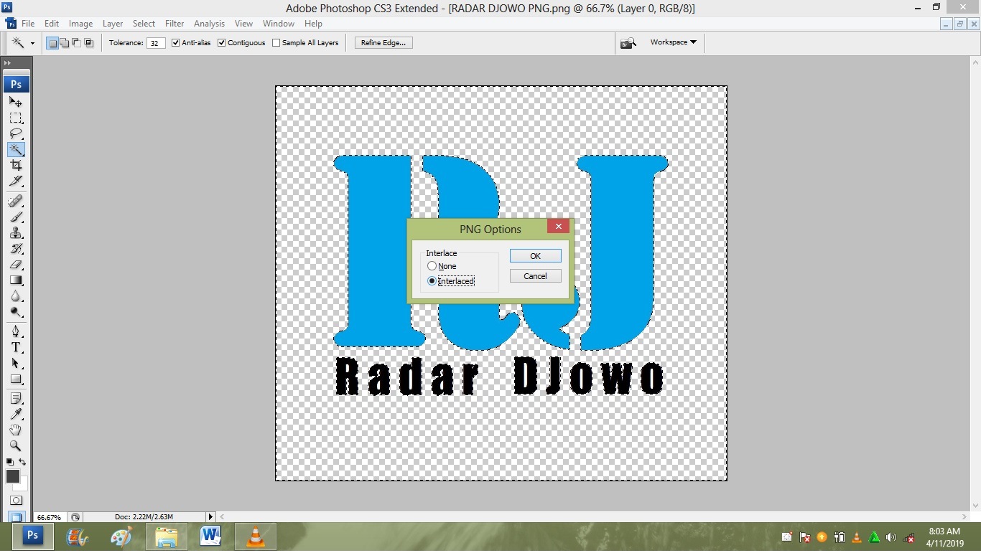Select Interlaced radio option
981x553 pixels.
(x=432, y=281)
